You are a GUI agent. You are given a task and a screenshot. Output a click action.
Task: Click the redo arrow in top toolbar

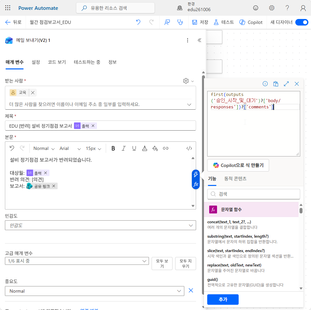pyautogui.click(x=152, y=22)
